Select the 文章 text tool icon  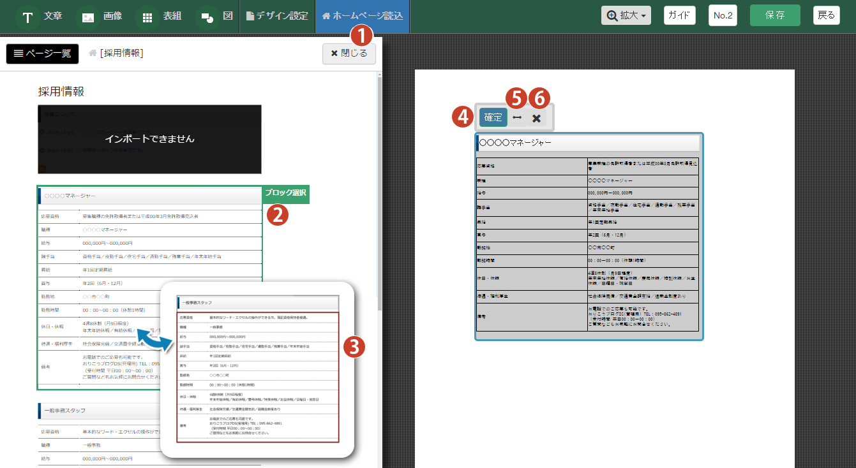(27, 17)
